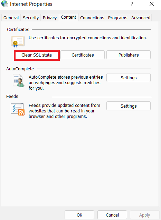Click the Publishers button
161x220 pixels.
[x=129, y=55]
